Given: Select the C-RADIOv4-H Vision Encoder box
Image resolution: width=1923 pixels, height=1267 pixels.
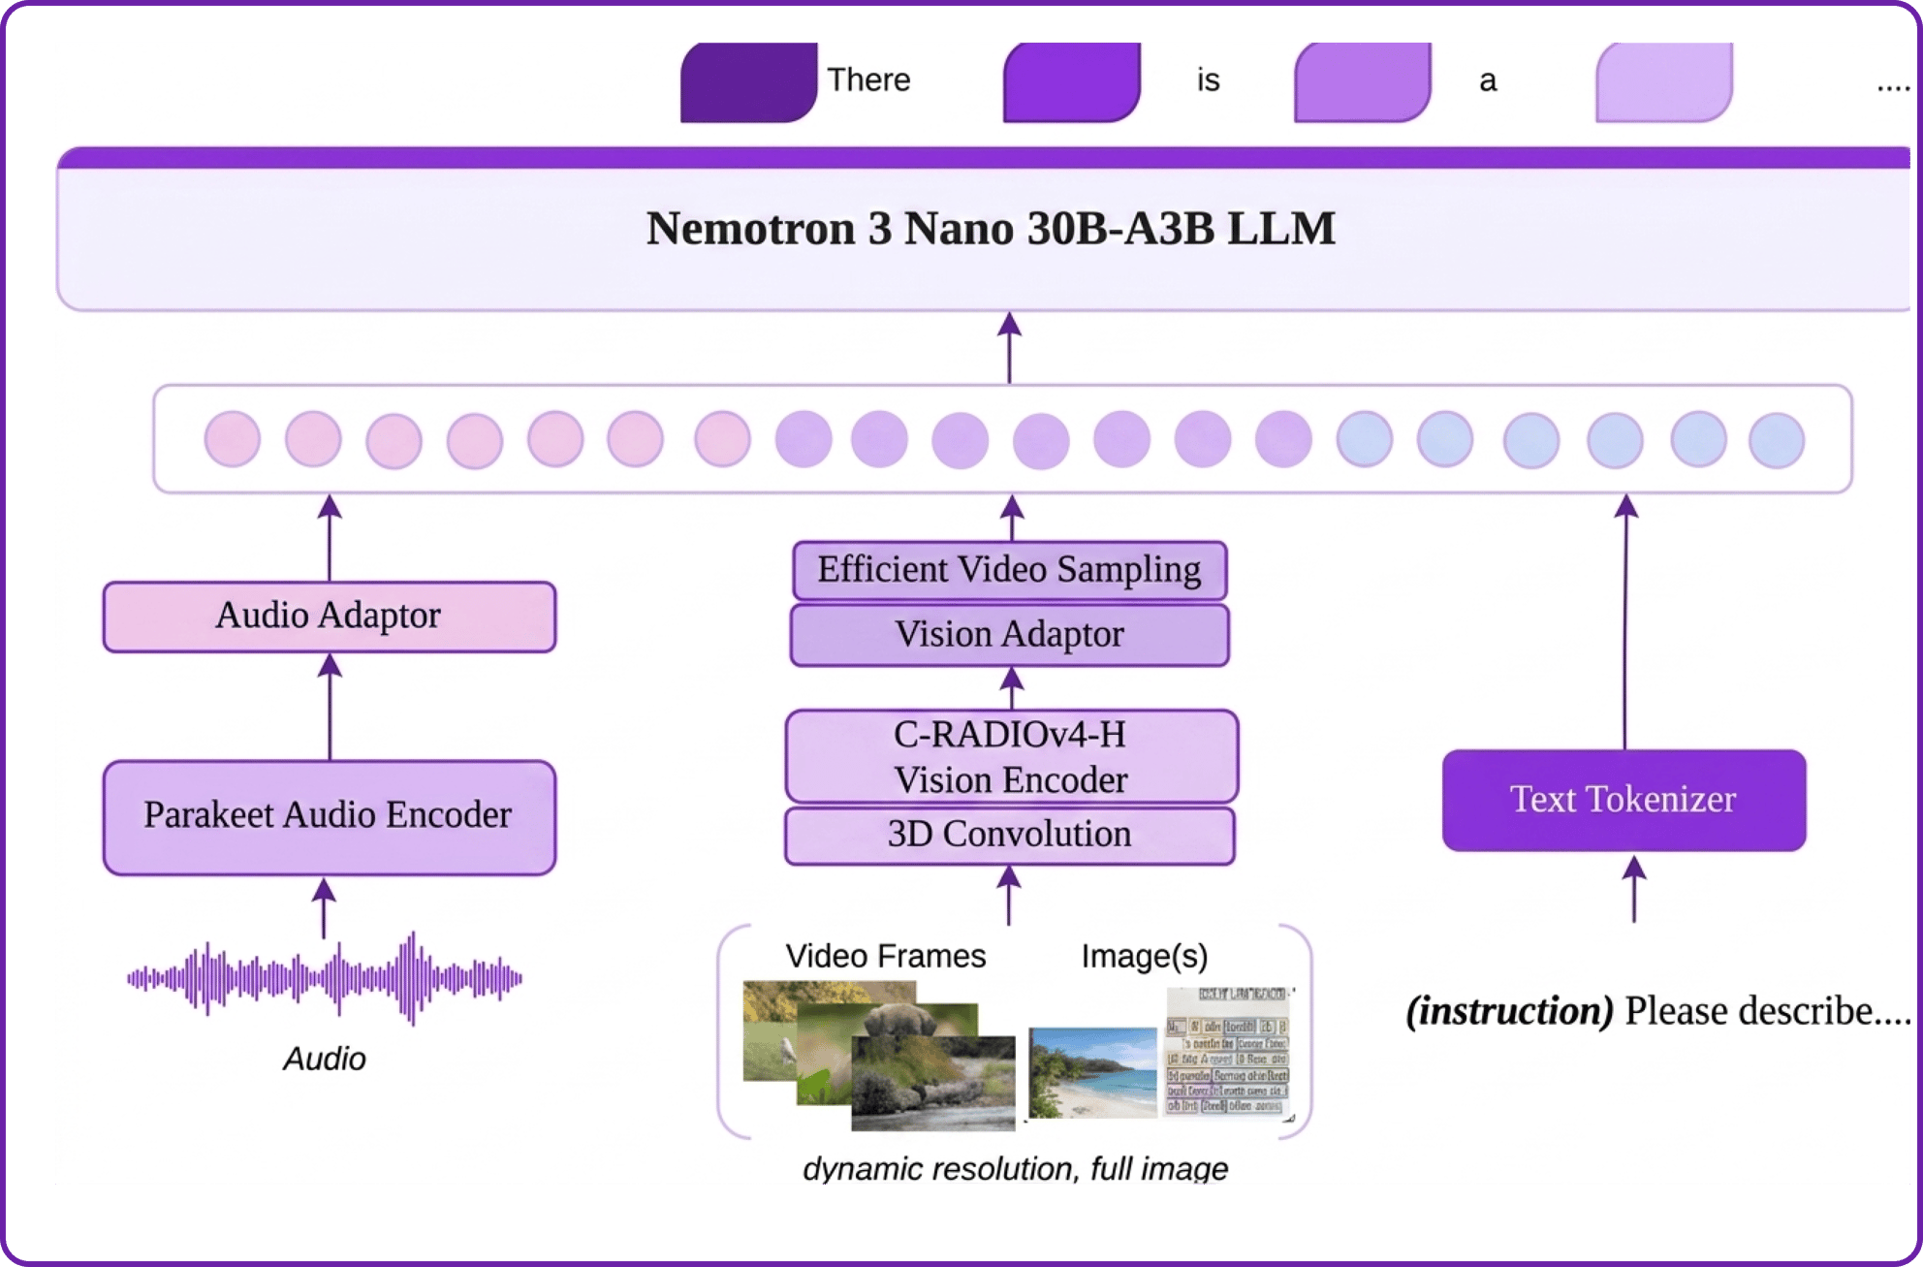Looking at the screenshot, I should (1011, 757).
